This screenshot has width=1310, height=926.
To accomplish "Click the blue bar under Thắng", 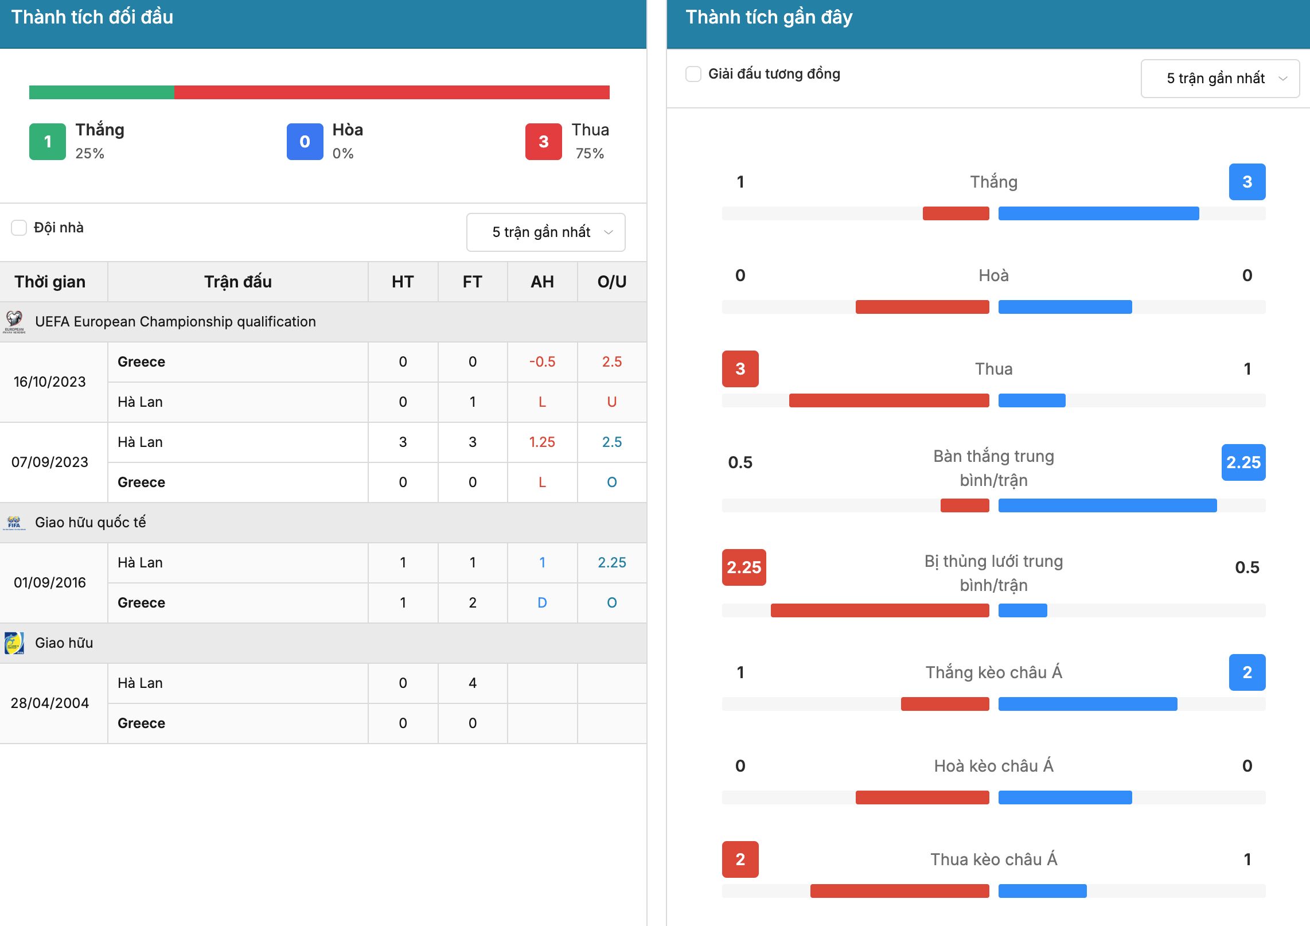I will 1098,213.
